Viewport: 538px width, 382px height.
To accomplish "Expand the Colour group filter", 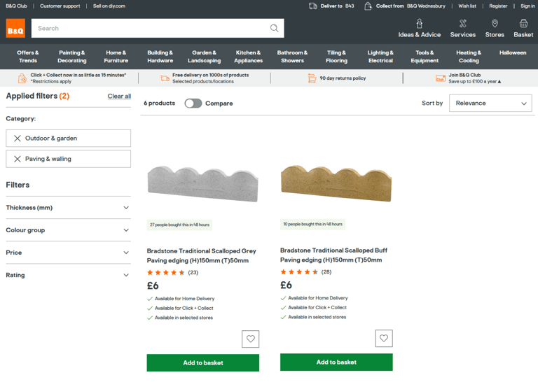I will tap(68, 230).
